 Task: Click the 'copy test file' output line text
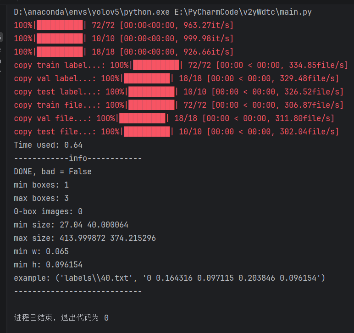pyautogui.click(x=177, y=132)
